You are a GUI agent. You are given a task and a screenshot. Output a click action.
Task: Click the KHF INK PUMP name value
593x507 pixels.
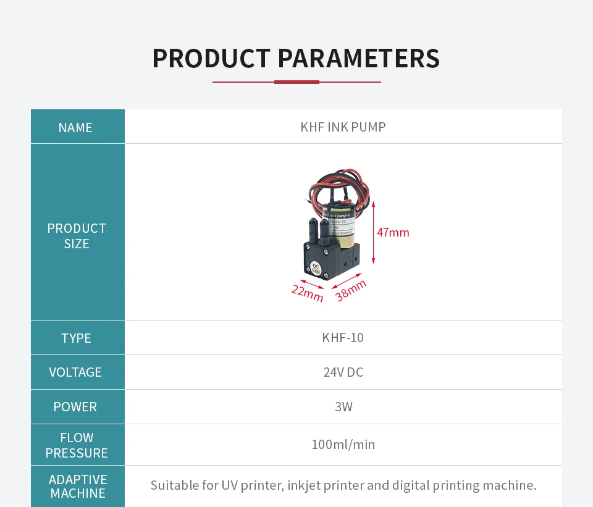coord(343,127)
